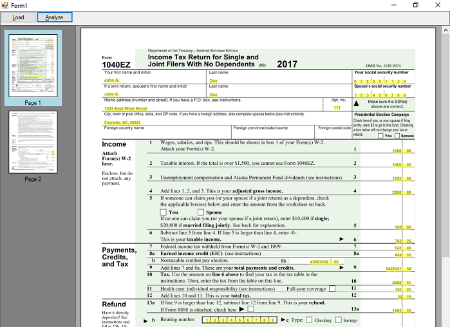Image resolution: width=450 pixels, height=327 pixels.
Task: Click the vertical scrollbar thumb
Action: pos(445,145)
